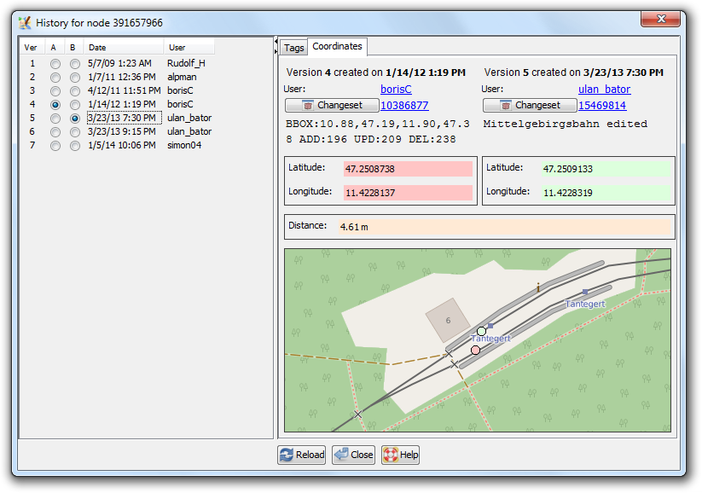Close the history dialog via Close button
Viewport: 702px width, 493px height.
tap(354, 455)
